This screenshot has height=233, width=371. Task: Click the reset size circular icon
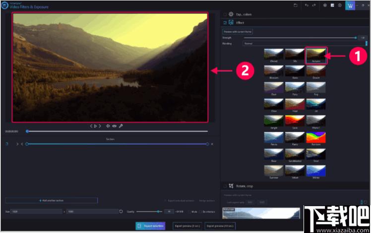(121, 212)
